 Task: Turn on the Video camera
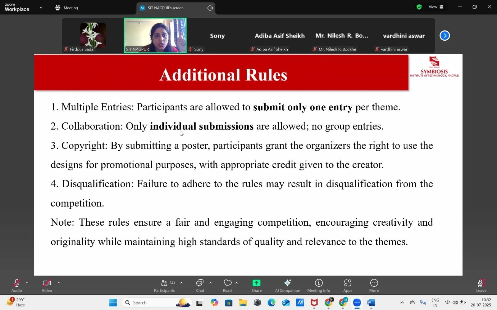coord(47,286)
